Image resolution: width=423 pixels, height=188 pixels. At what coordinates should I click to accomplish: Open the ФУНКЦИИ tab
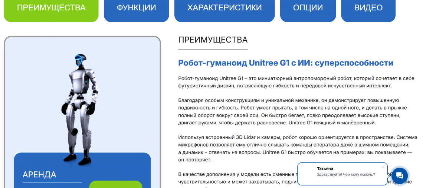pos(136,8)
